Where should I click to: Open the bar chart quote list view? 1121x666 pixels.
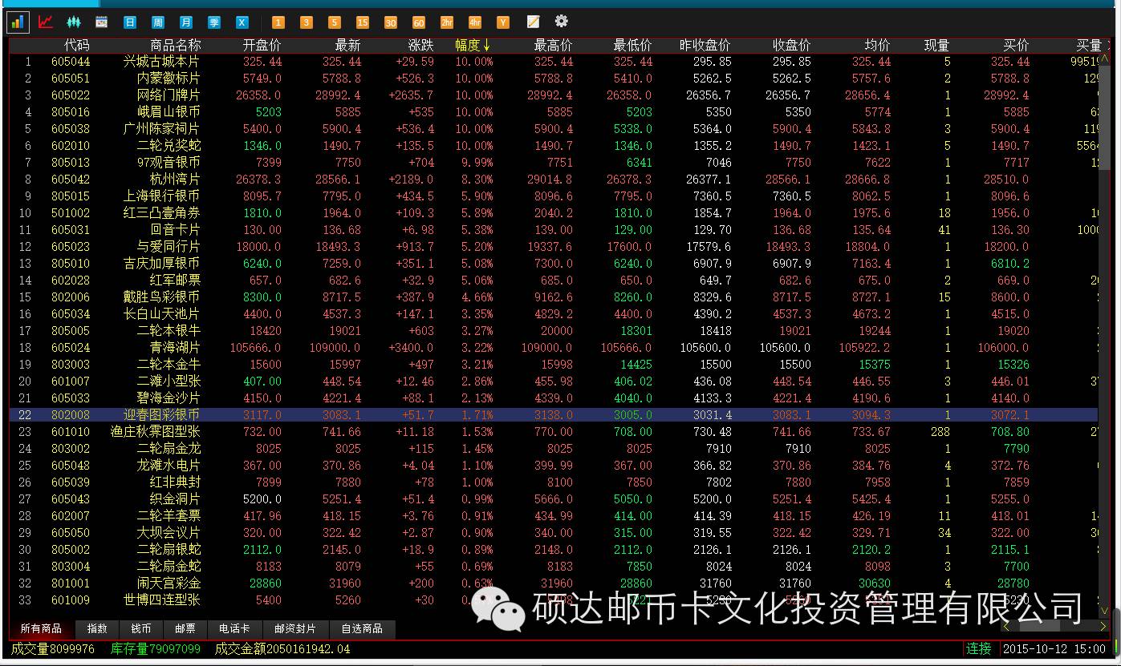[18, 22]
